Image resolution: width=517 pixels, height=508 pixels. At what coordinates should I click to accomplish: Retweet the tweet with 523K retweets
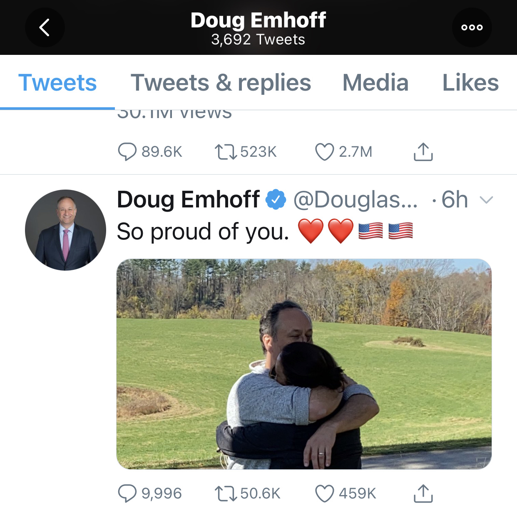(226, 152)
